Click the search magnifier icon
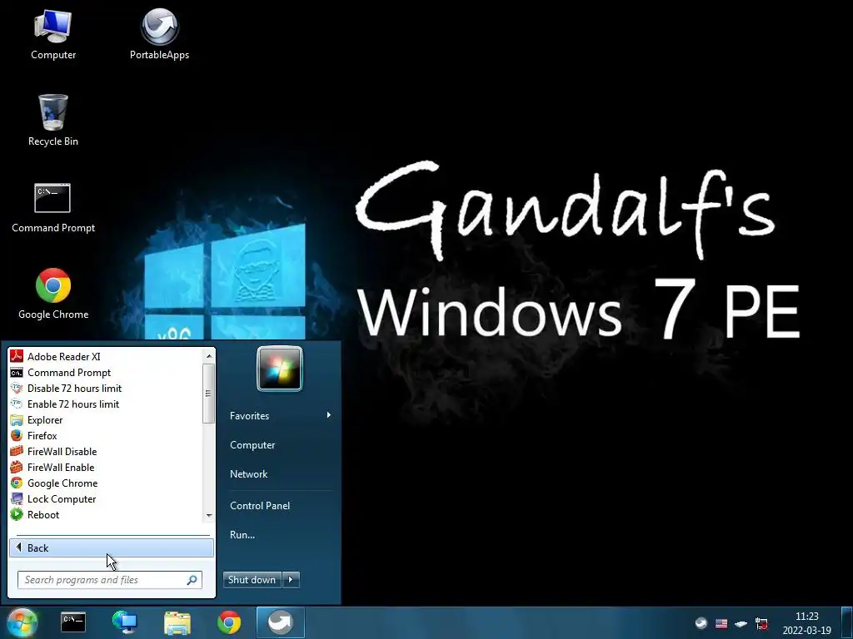The width and height of the screenshot is (853, 639). 192,580
